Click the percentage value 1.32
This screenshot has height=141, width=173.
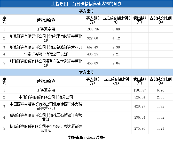tap(161, 118)
